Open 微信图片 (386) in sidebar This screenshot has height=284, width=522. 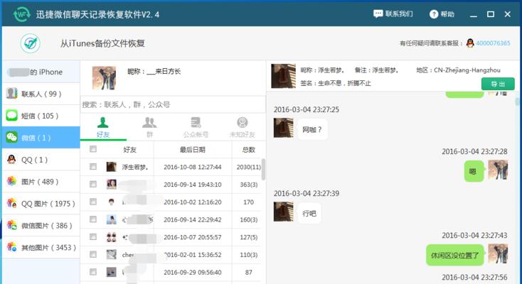(41, 226)
